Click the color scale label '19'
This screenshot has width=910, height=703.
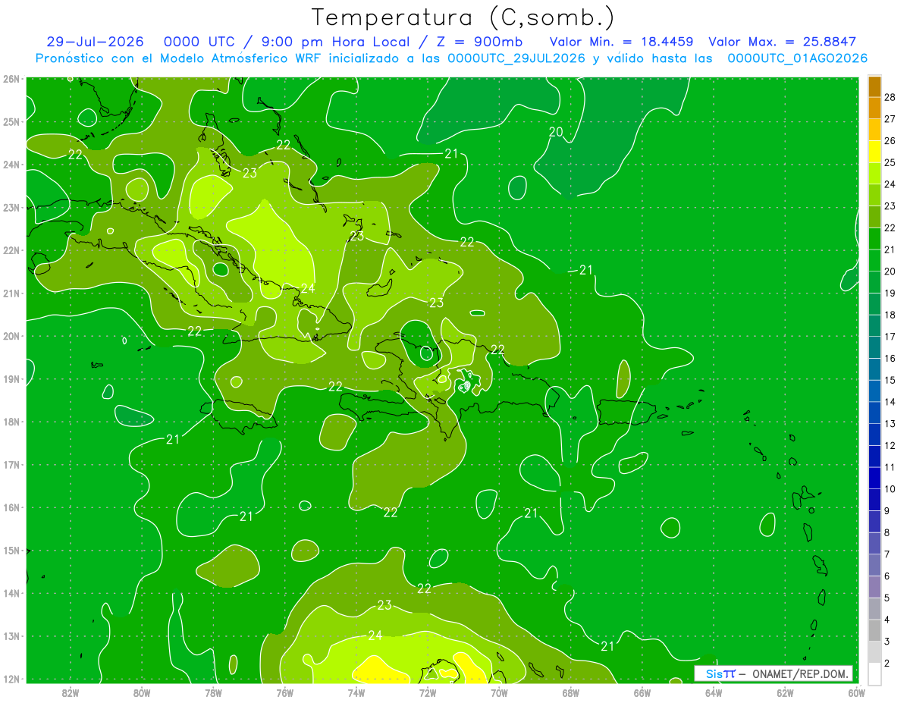tap(891, 293)
